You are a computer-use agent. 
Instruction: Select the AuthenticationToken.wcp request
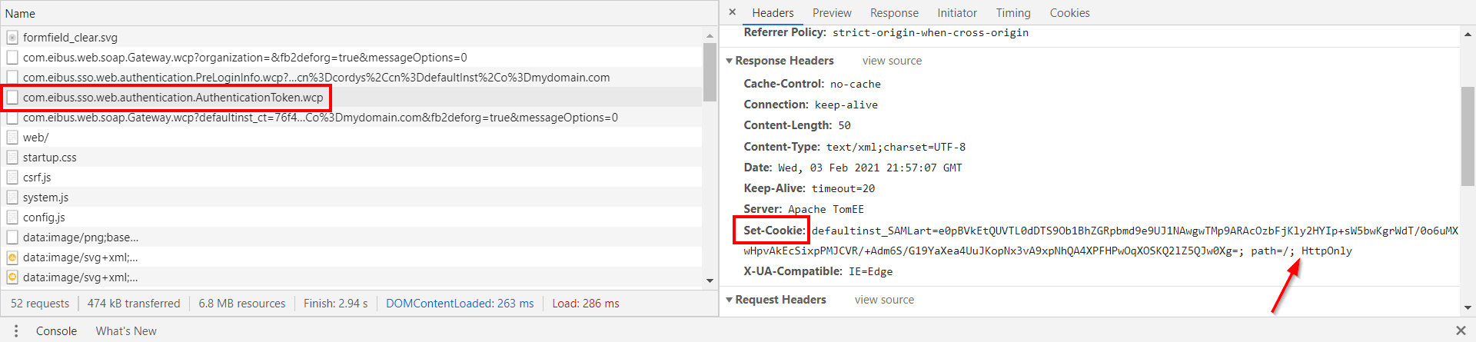[x=173, y=98]
